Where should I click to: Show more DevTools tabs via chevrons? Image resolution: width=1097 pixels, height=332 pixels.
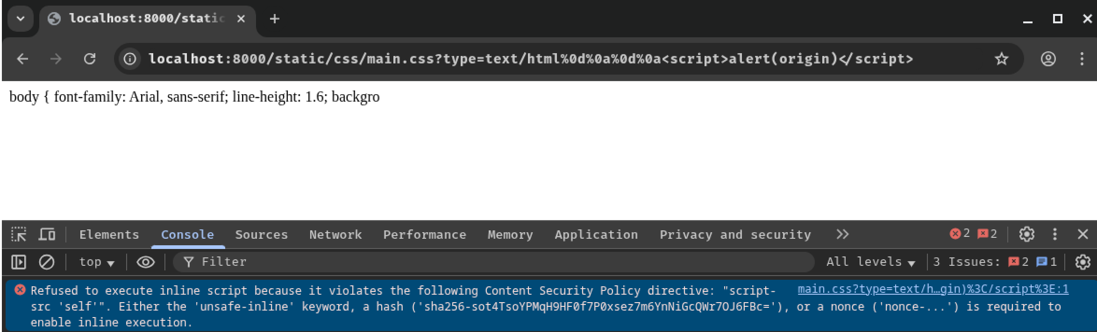click(842, 234)
